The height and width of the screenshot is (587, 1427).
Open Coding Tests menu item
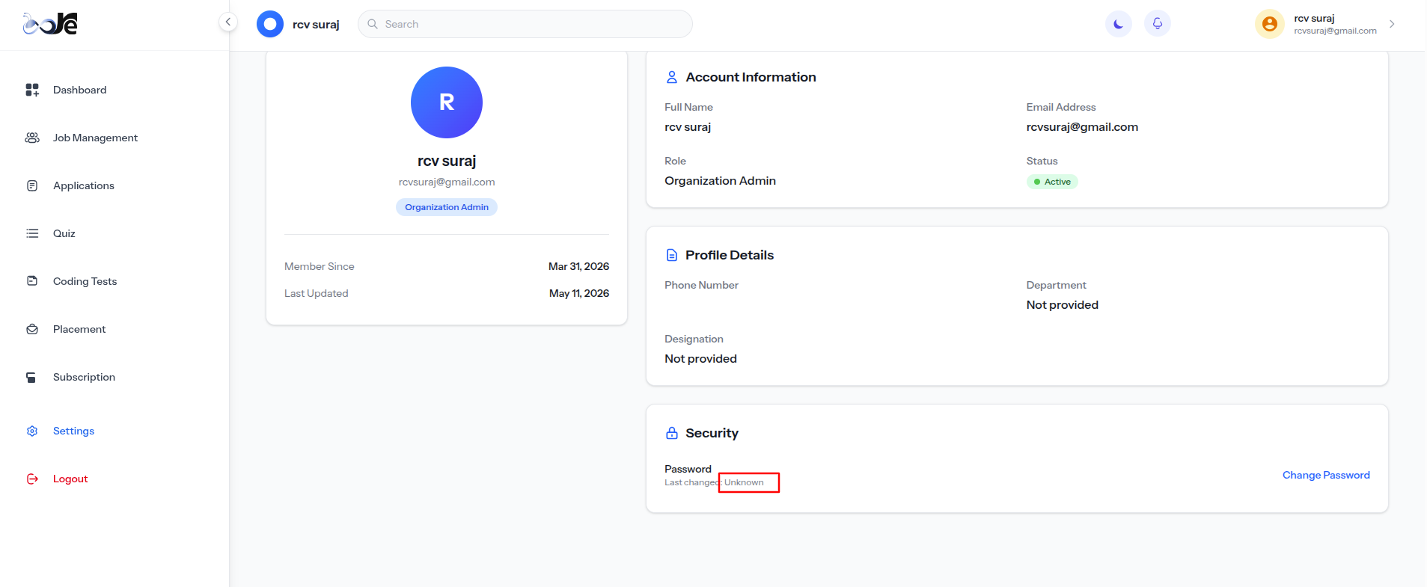pyautogui.click(x=85, y=281)
